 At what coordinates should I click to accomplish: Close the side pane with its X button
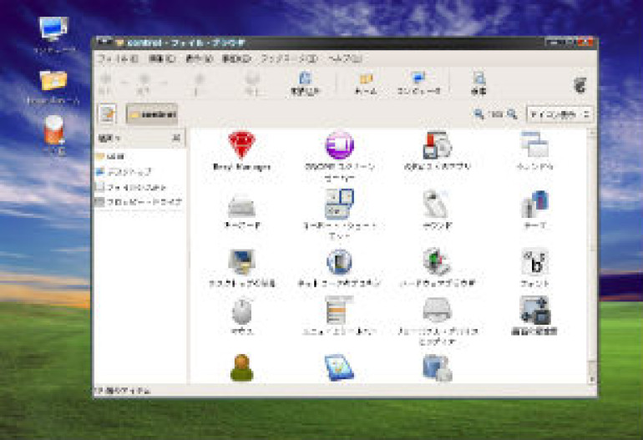[x=176, y=138]
